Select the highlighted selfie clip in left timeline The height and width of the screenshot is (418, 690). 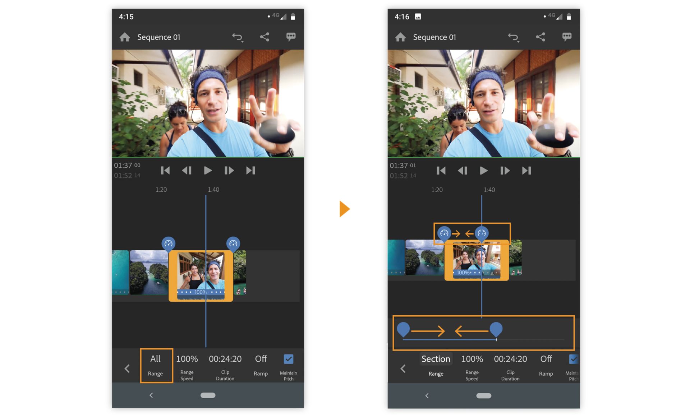201,275
